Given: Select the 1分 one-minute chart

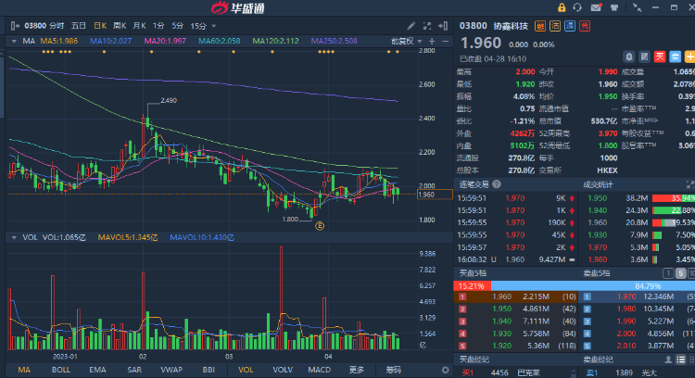Looking at the screenshot, I should pos(158,26).
